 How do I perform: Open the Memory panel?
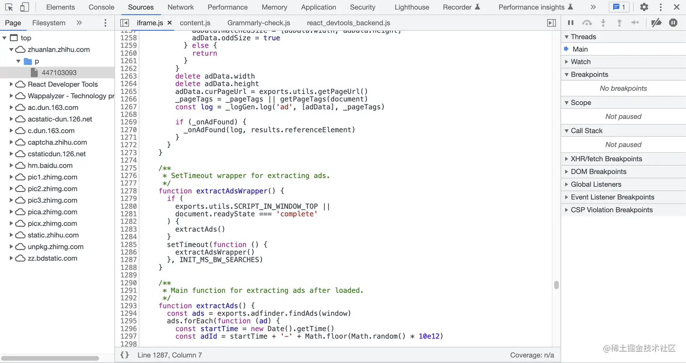tap(274, 7)
